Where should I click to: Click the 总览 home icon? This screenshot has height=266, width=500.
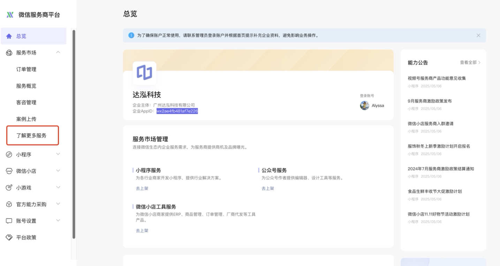coord(9,36)
